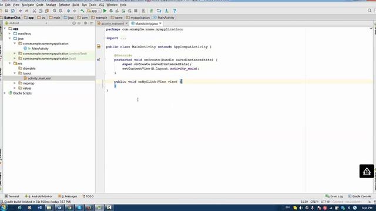Open the Android Monitor tool window

pos(39,196)
